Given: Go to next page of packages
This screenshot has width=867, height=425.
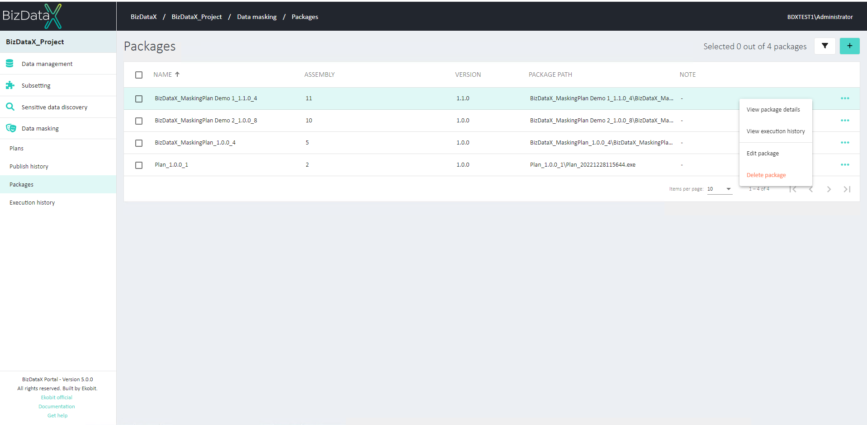Looking at the screenshot, I should 829,189.
